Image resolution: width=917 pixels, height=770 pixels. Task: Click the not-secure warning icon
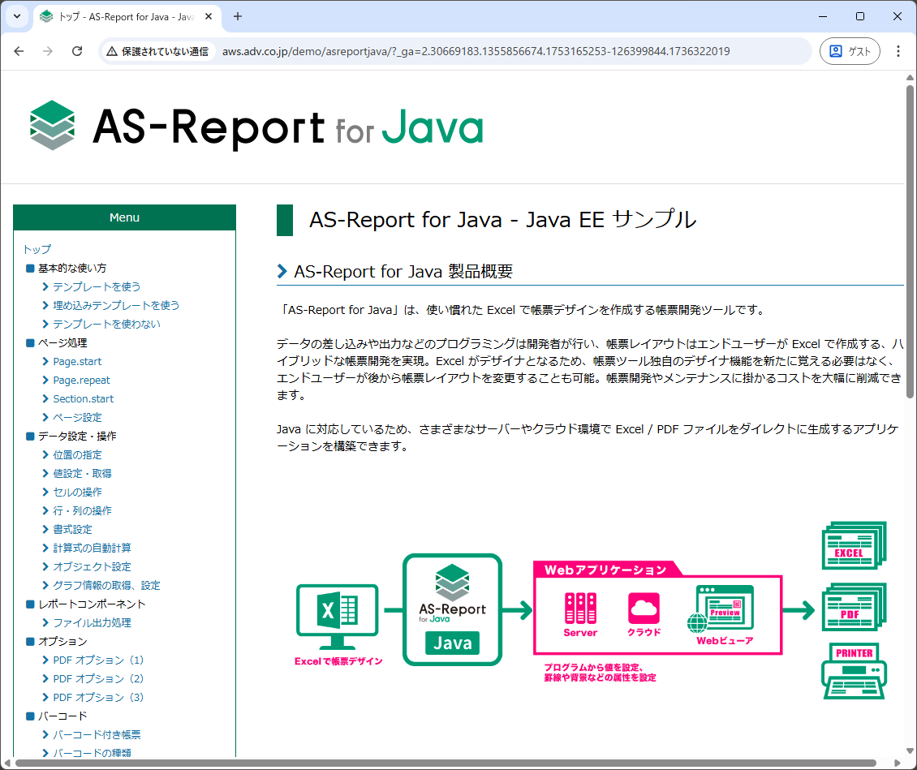112,51
